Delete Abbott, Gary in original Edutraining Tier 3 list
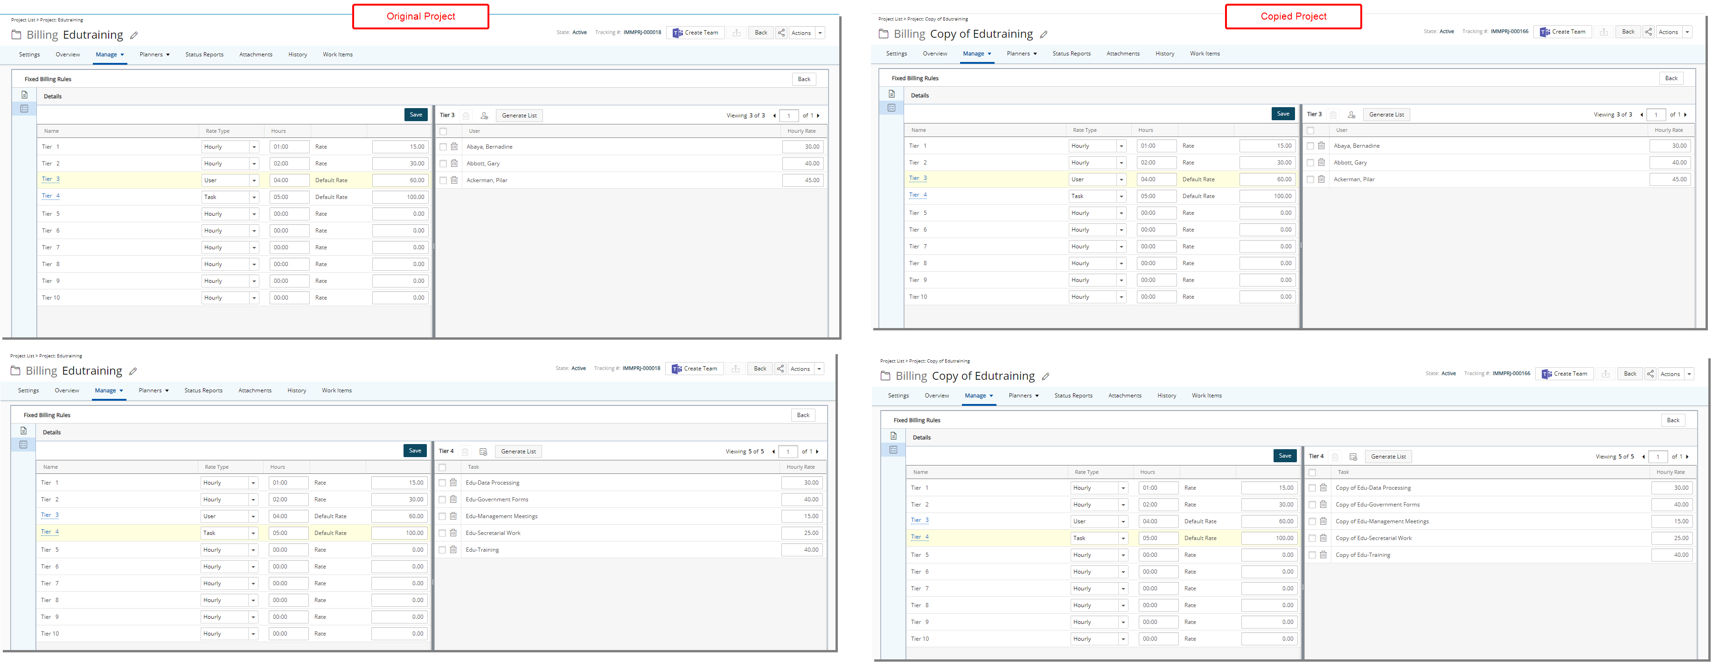1713x664 pixels. coord(454,164)
